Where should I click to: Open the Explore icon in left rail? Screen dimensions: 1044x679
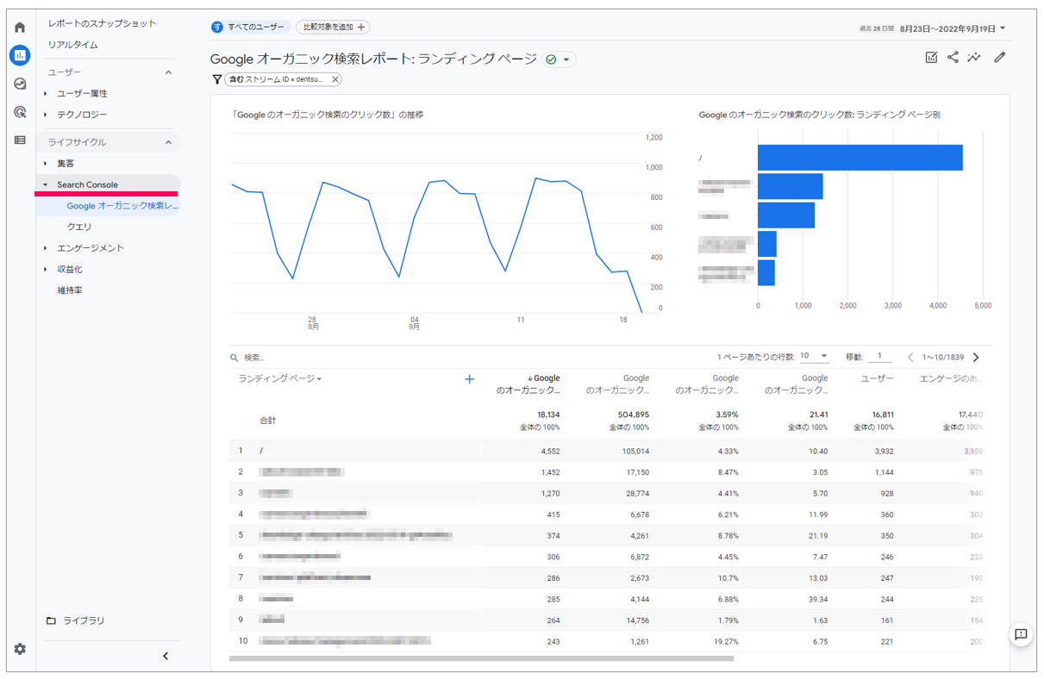click(20, 84)
